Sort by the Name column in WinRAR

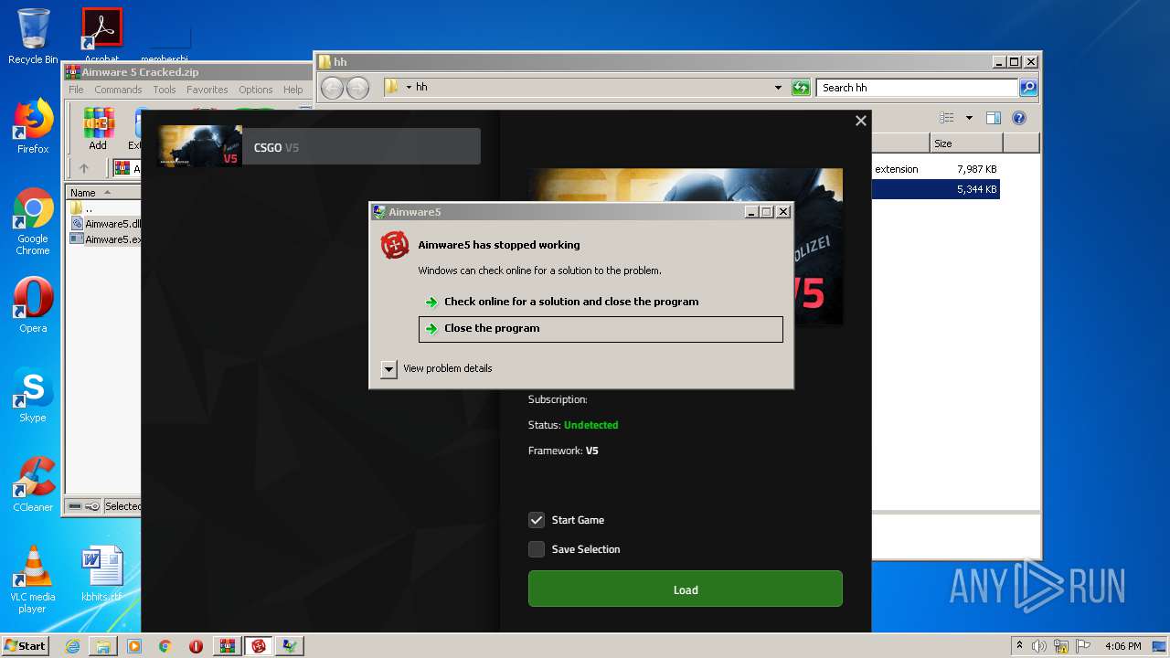coord(102,193)
